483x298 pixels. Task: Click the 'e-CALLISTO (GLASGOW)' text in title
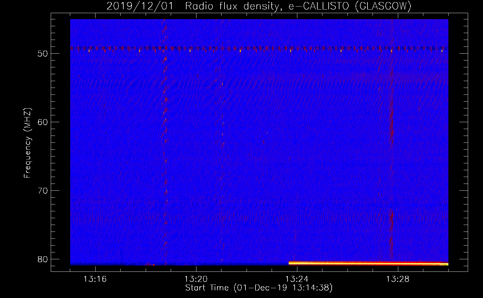click(350, 6)
